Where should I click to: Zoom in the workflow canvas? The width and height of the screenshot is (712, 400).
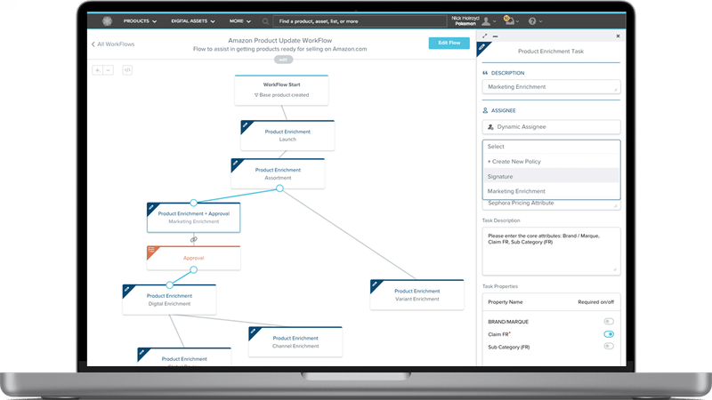(97, 70)
